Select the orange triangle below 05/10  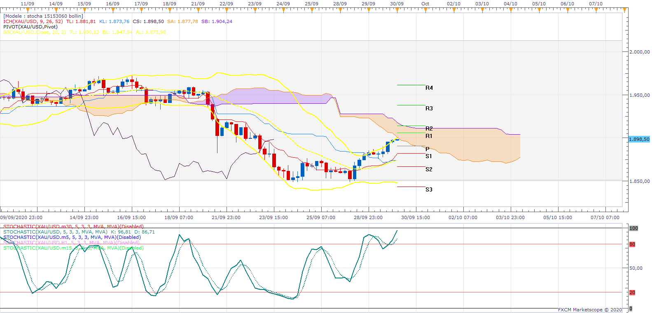pos(539,10)
